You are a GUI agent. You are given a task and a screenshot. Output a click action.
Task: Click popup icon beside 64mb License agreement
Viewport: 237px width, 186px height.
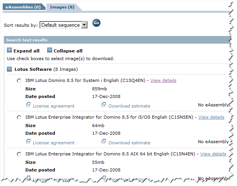pyautogui.click(x=28, y=141)
